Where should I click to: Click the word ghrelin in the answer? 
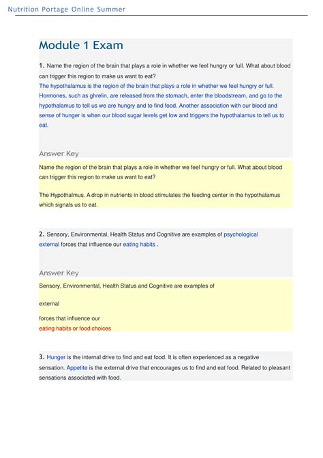tap(98, 96)
